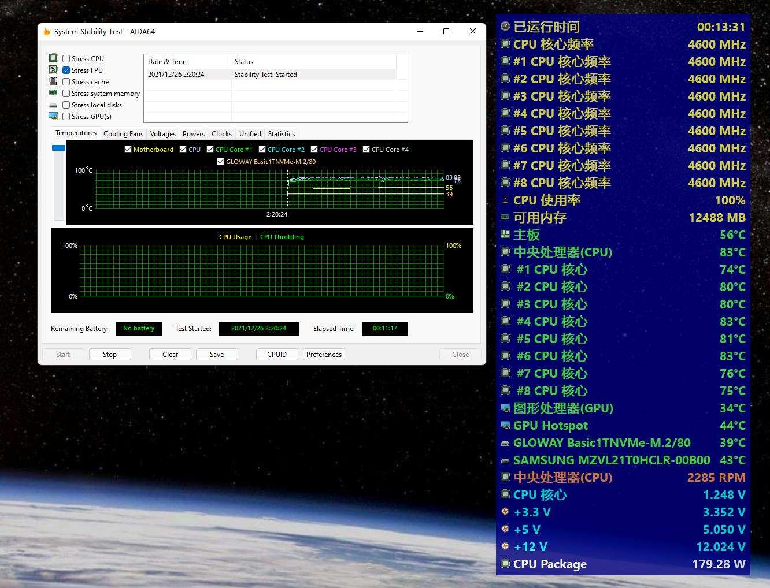The image size is (770, 588).
Task: Show the Statistics tab
Action: pyautogui.click(x=282, y=133)
